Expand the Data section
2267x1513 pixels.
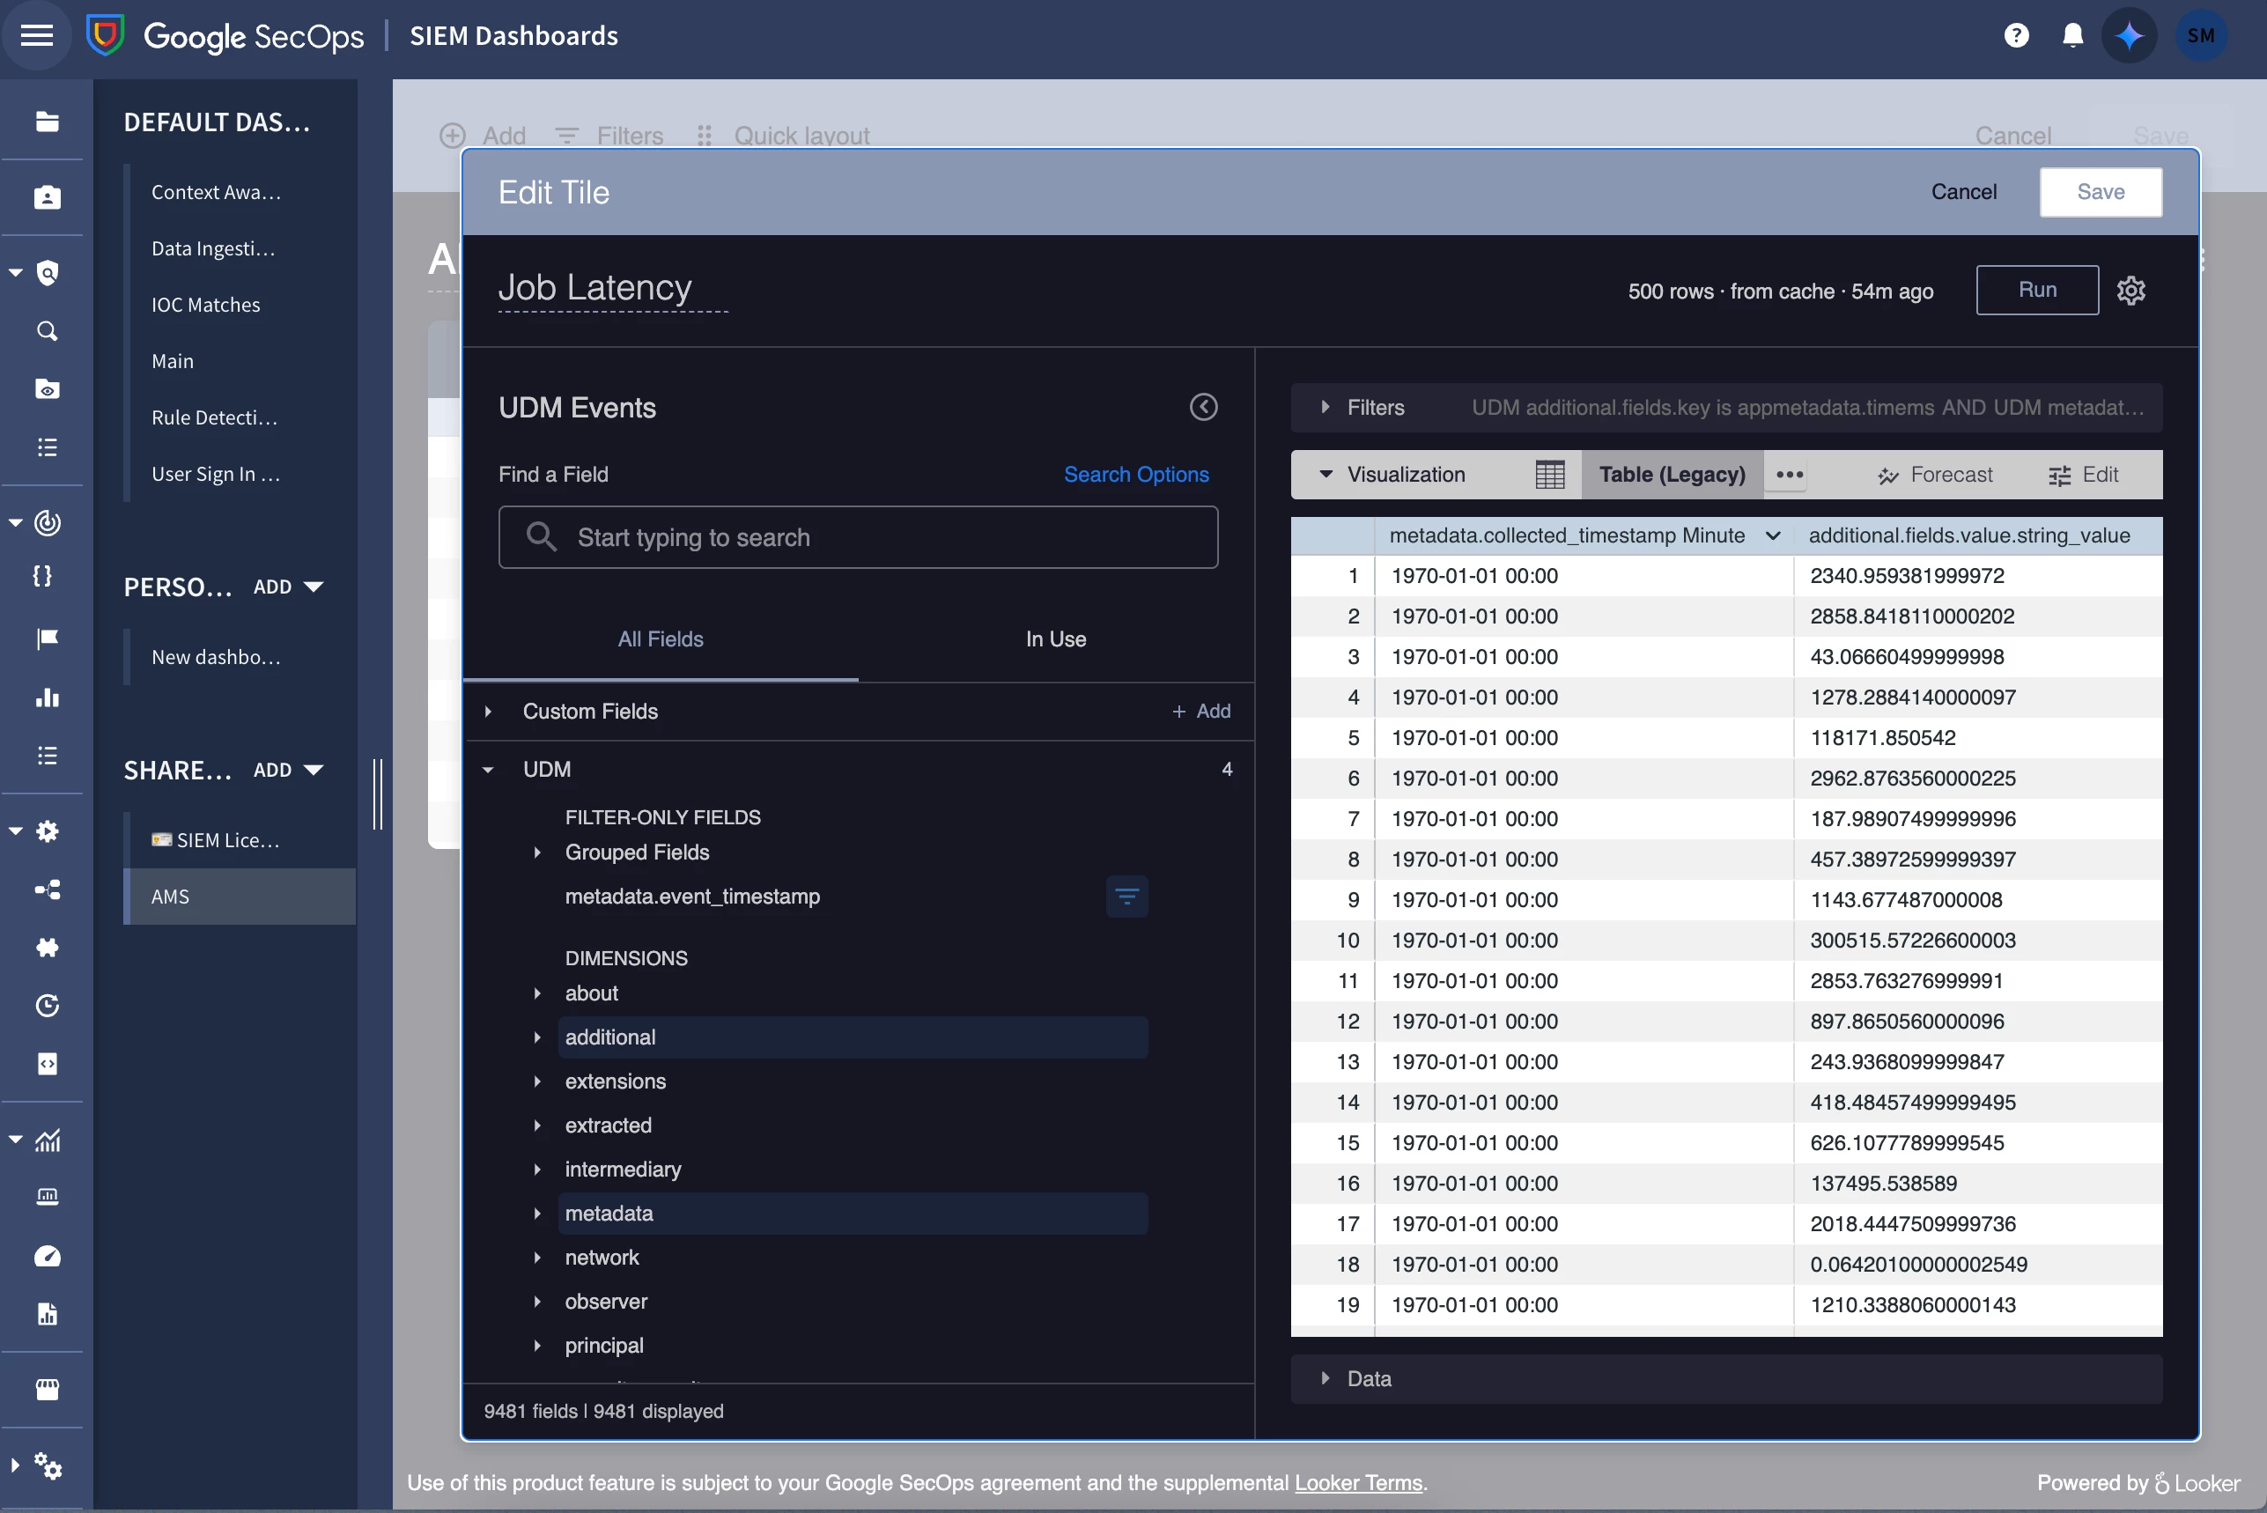(1325, 1378)
